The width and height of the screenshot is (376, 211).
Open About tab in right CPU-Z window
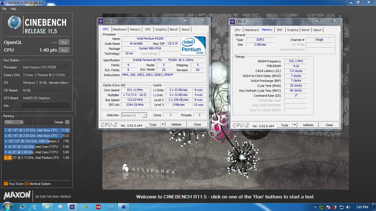point(317,30)
